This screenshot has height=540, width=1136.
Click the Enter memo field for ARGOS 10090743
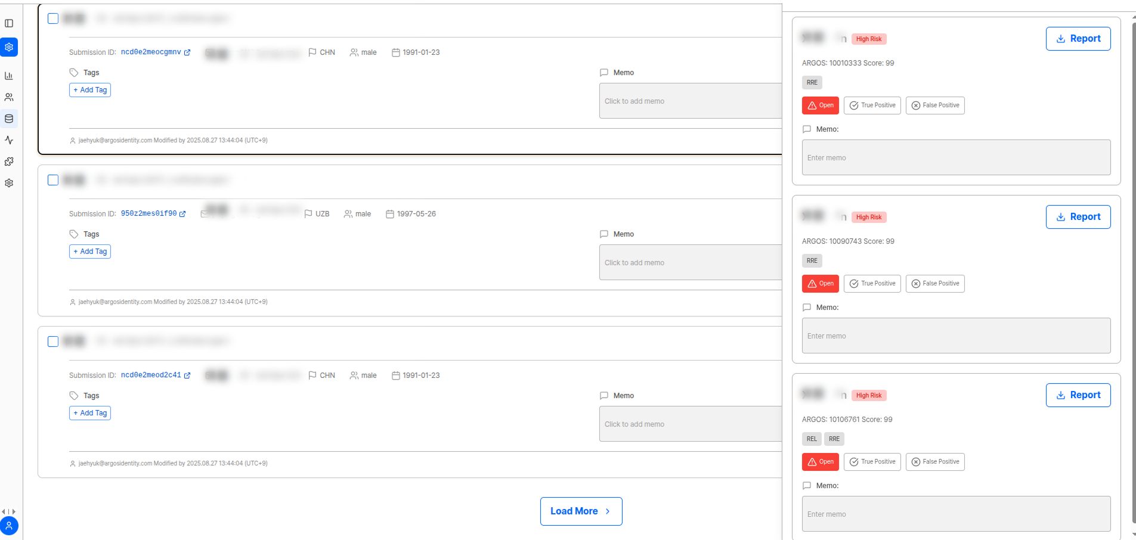coord(955,336)
